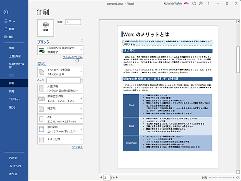Click the current page number box showing 2

[107, 178]
